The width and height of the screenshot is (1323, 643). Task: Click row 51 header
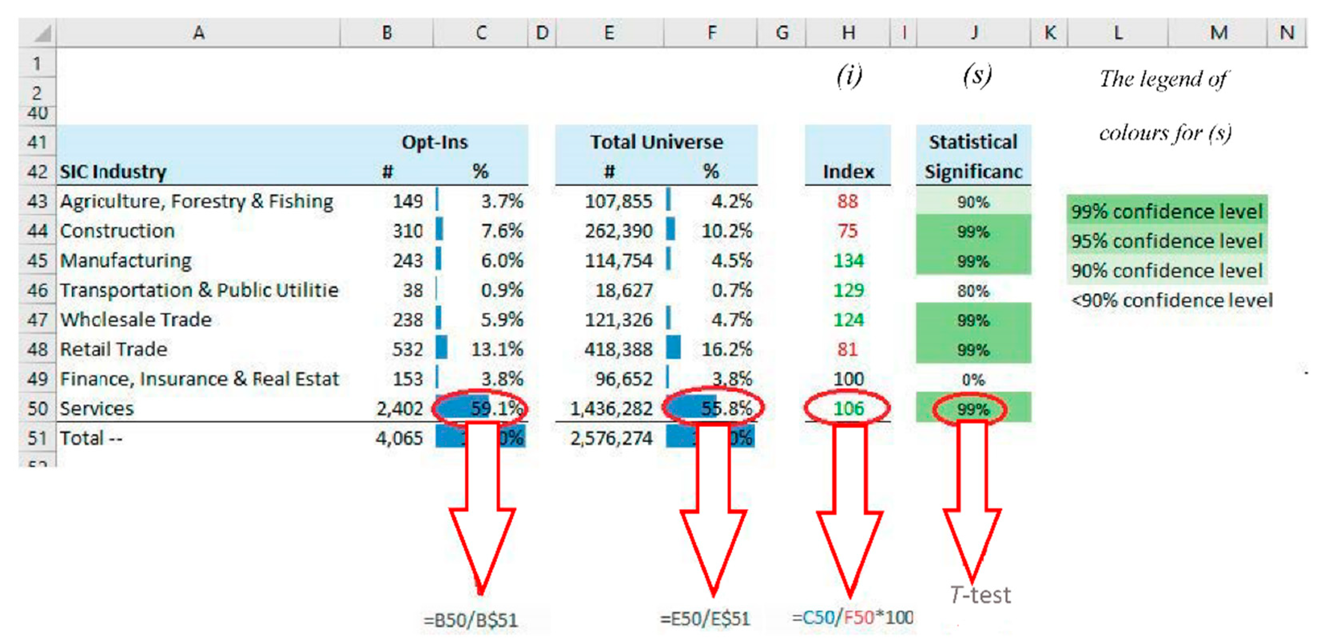pyautogui.click(x=38, y=438)
